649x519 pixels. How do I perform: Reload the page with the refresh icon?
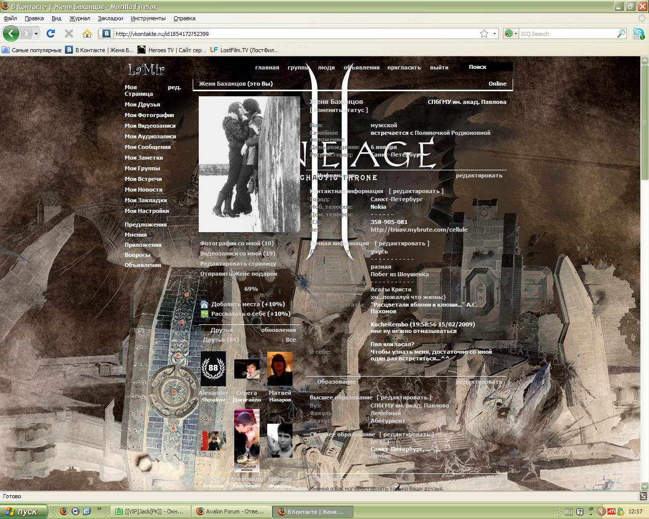pyautogui.click(x=50, y=33)
